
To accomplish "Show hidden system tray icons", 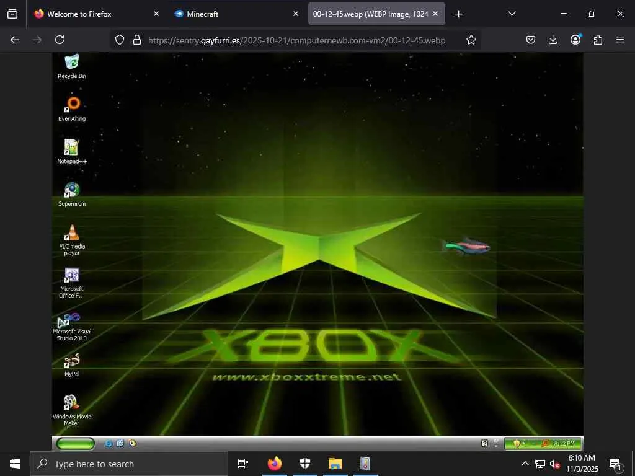I will pos(525,464).
